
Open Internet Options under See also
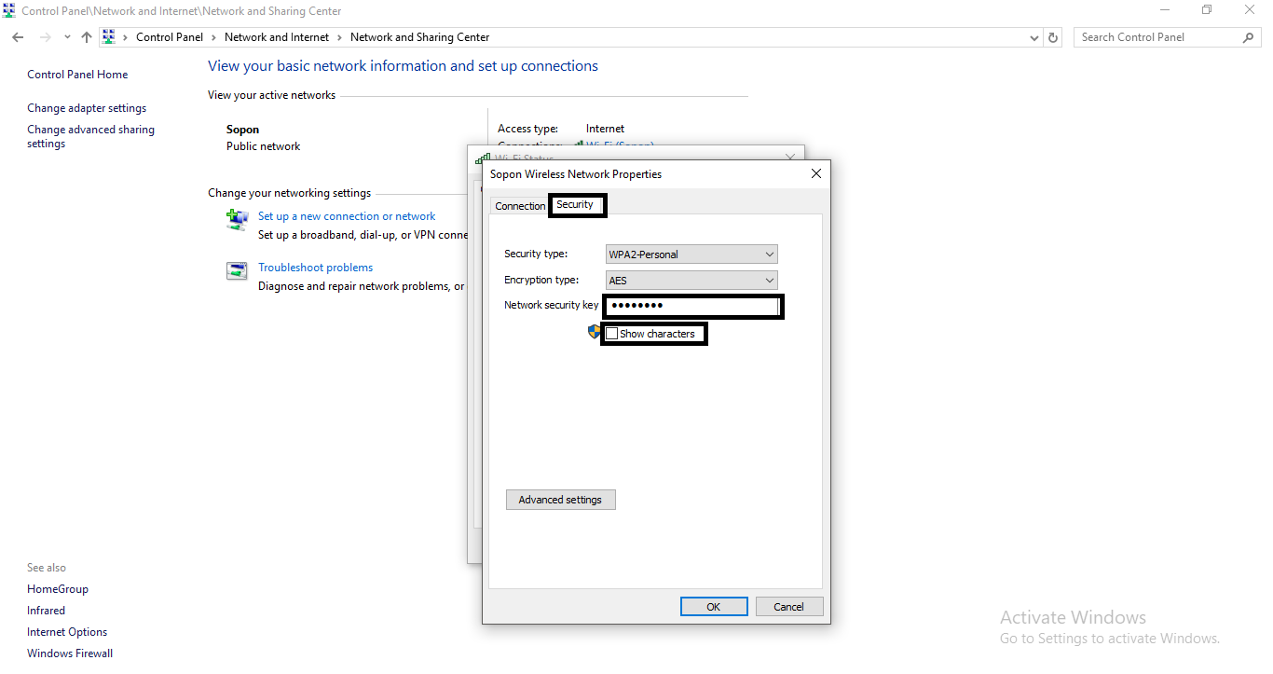tap(67, 632)
